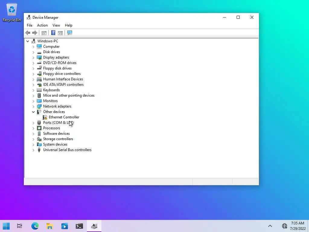The image size is (309, 232).
Task: Click the Display adapters category icon
Action: click(39, 57)
